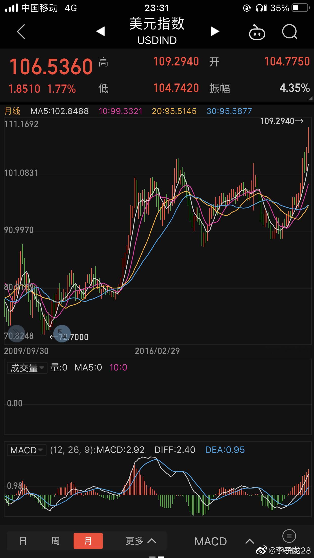Tap the 月线 chart label
The height and width of the screenshot is (558, 314).
12,111
